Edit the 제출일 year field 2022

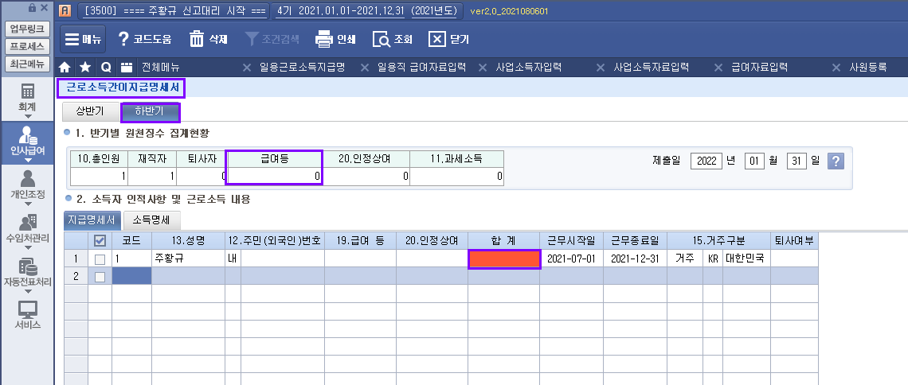point(706,161)
